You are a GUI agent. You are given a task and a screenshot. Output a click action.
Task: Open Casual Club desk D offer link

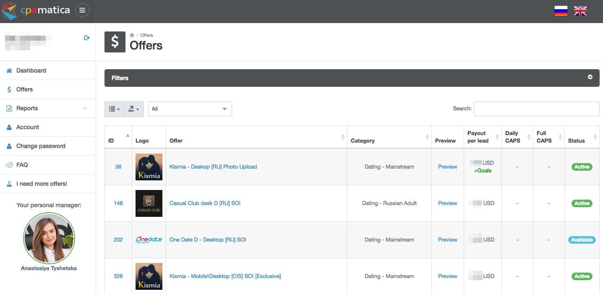(x=205, y=203)
